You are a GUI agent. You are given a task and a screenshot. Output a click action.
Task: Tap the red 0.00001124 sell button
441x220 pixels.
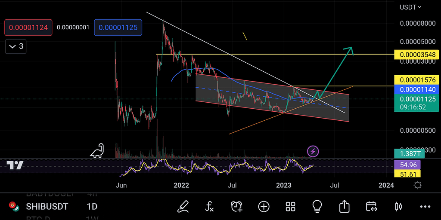28,27
